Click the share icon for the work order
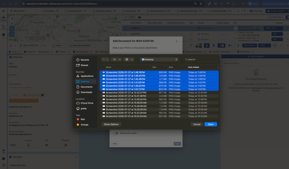This screenshot has width=289, height=169. (x=275, y=46)
